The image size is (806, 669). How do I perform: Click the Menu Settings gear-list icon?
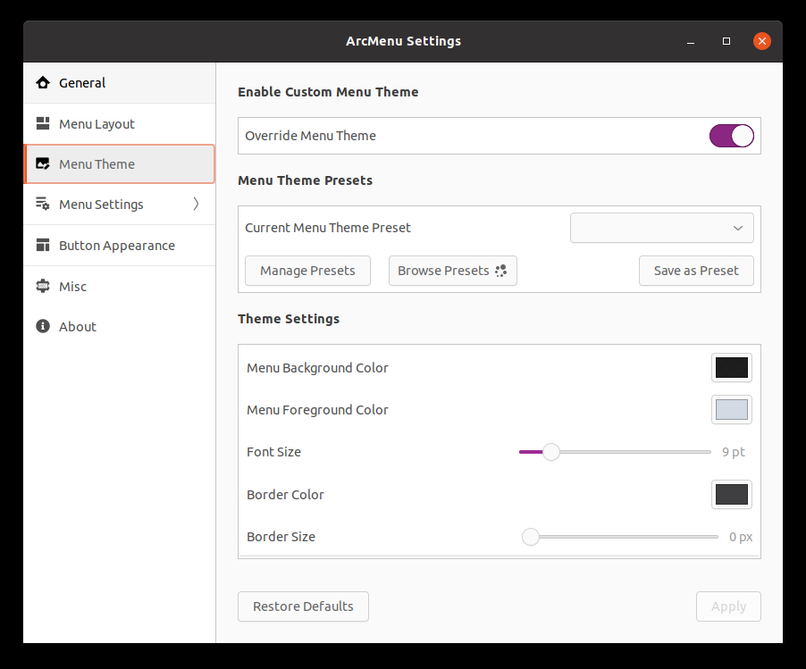pyautogui.click(x=43, y=204)
